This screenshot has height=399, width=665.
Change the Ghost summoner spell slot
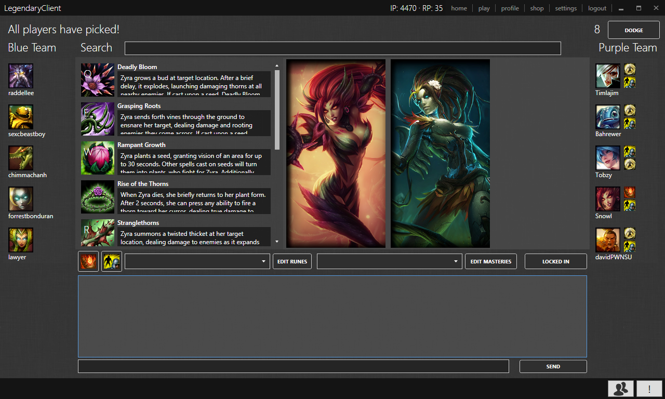(x=112, y=261)
